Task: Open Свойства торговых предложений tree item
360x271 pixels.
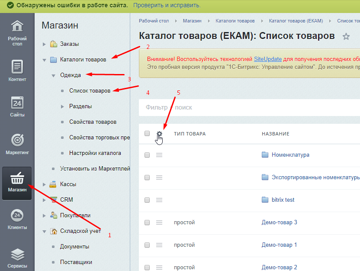Action: (x=100, y=138)
